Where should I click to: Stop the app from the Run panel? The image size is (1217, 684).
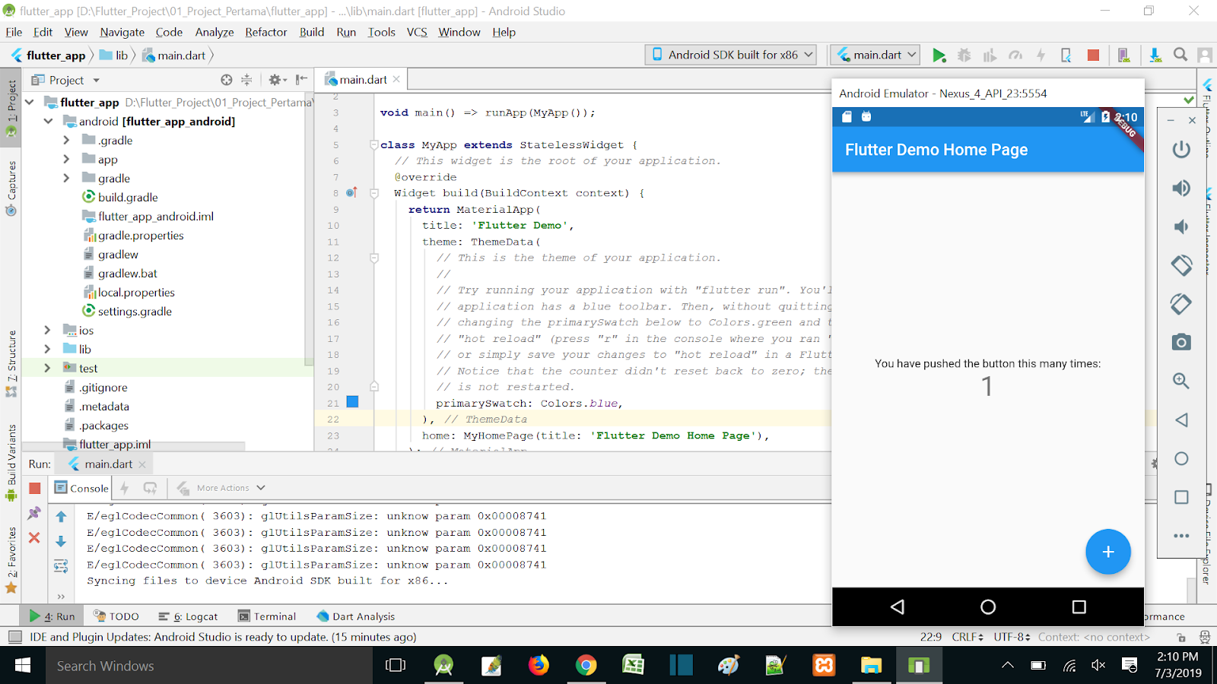[x=35, y=488]
